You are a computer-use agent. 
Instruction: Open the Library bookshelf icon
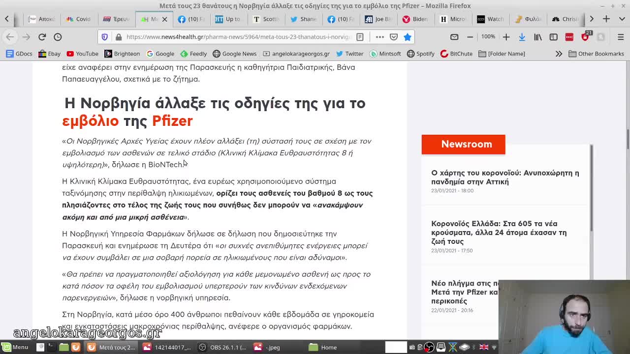click(538, 37)
